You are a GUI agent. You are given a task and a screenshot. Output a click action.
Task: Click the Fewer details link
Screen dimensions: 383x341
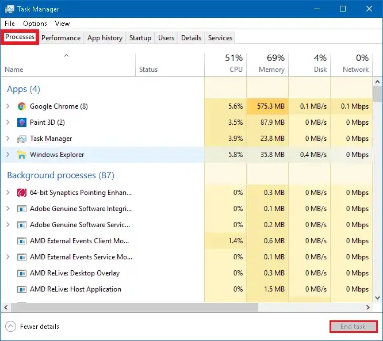click(40, 327)
